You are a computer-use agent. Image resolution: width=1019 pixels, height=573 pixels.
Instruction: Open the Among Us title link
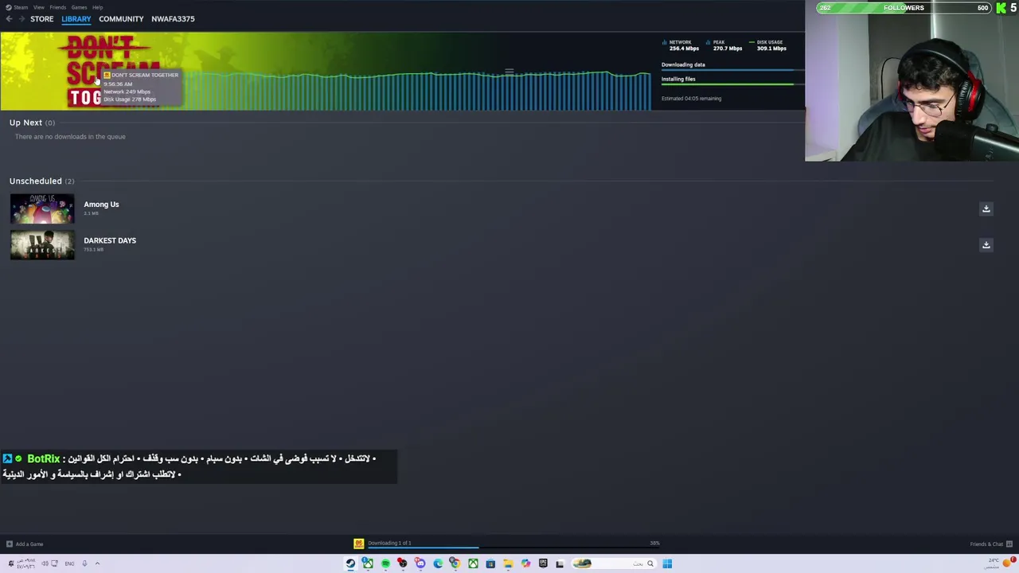(101, 205)
